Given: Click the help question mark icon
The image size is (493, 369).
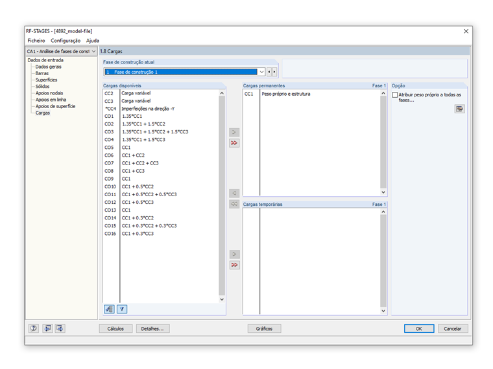Looking at the screenshot, I should click(34, 328).
